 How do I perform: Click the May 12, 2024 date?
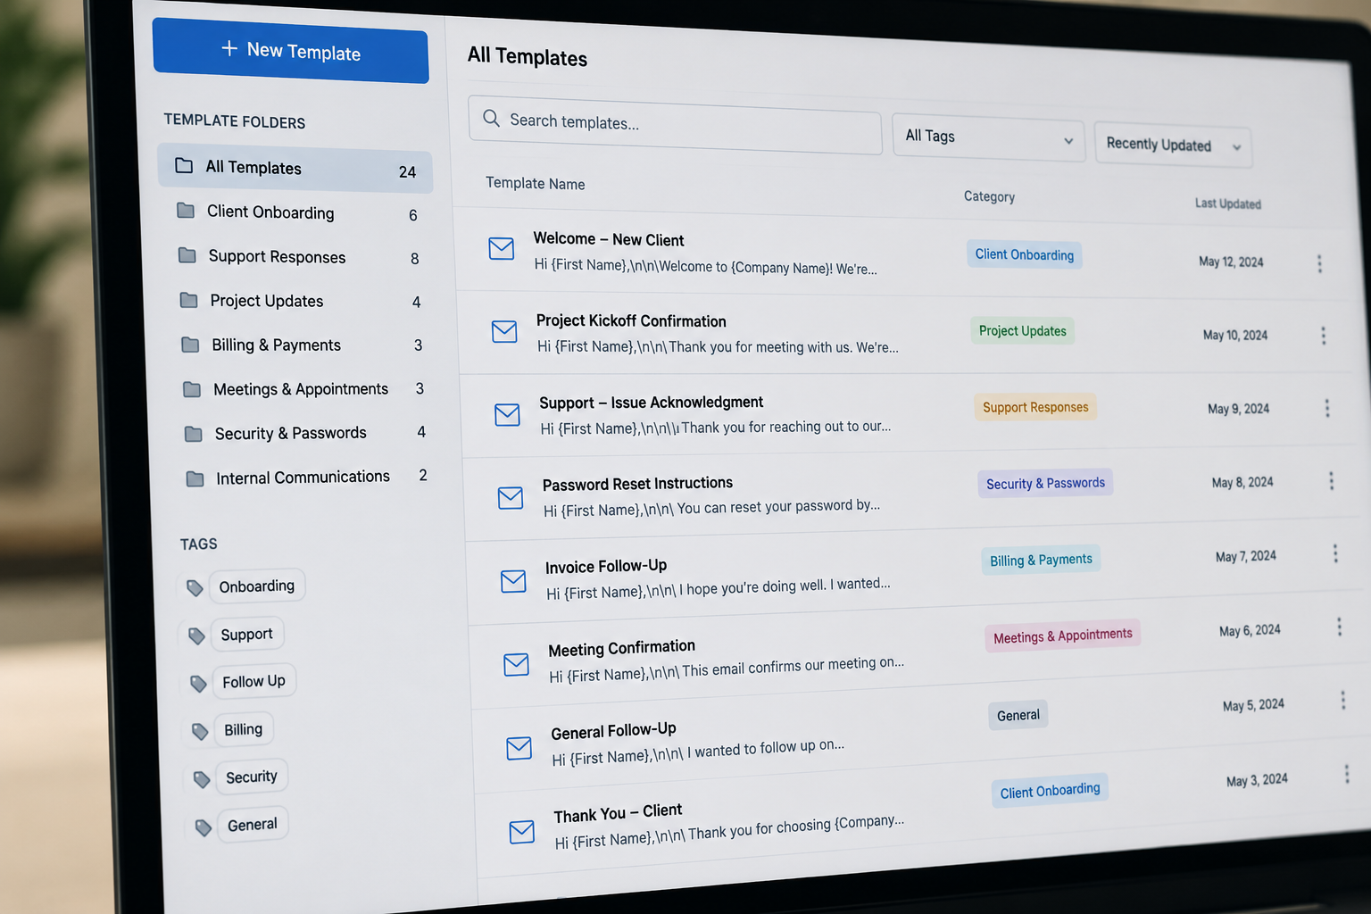click(1231, 262)
